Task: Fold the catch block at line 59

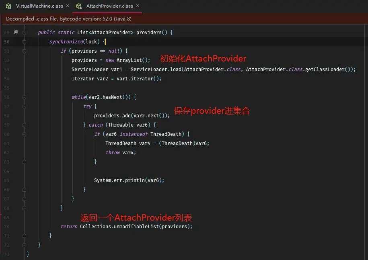Action: click(24, 125)
